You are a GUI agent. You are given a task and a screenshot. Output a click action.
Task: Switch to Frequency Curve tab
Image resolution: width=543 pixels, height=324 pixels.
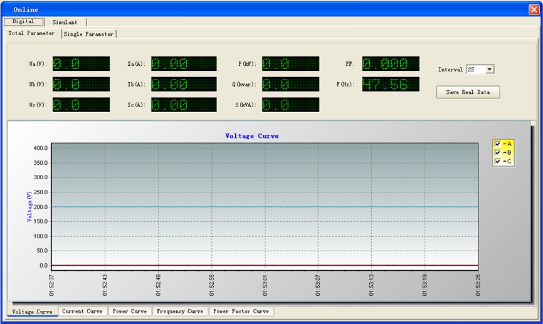180,311
